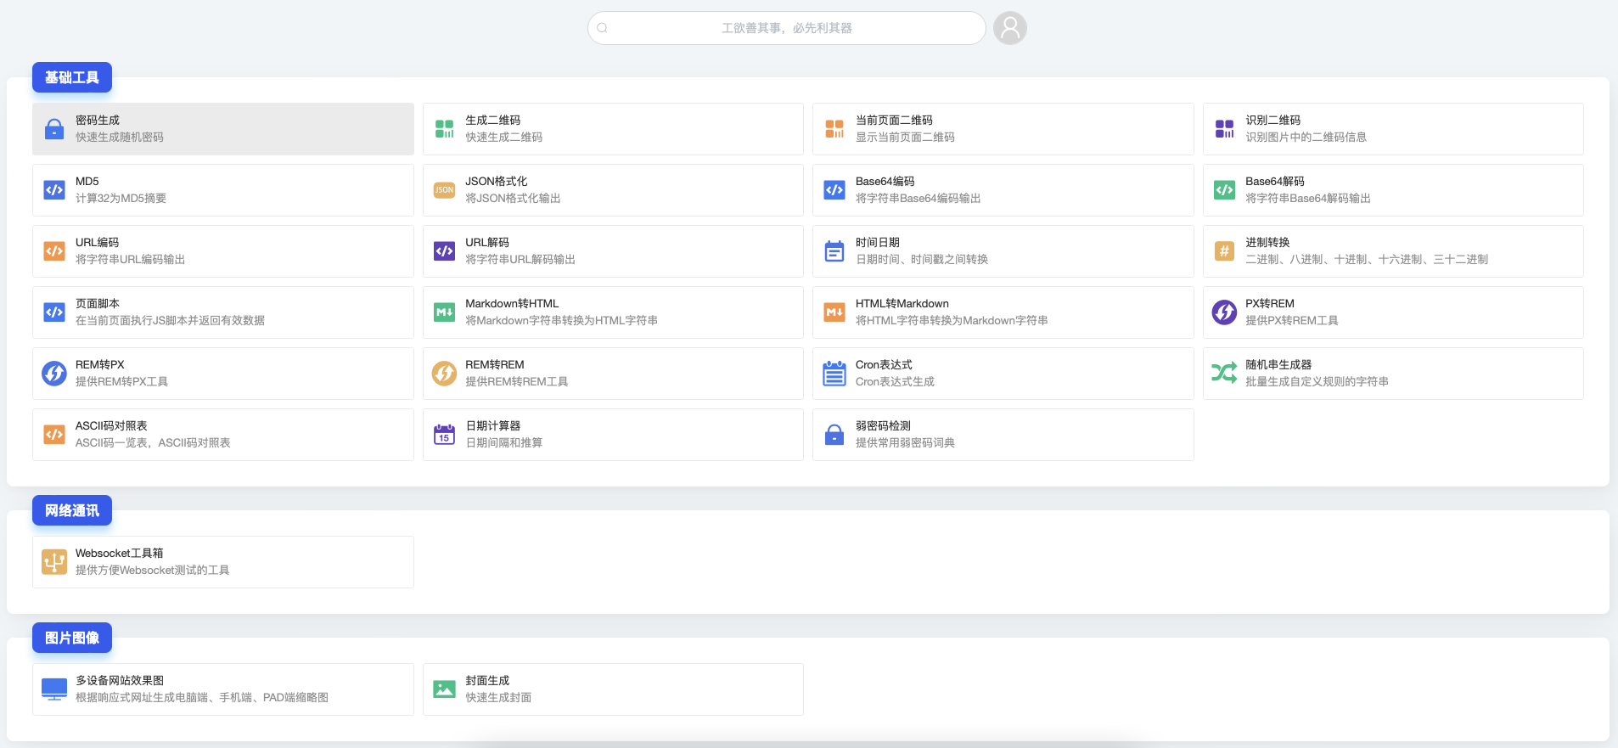Click the code icon for 页面脚本
The image size is (1618, 748).
pos(54,312)
